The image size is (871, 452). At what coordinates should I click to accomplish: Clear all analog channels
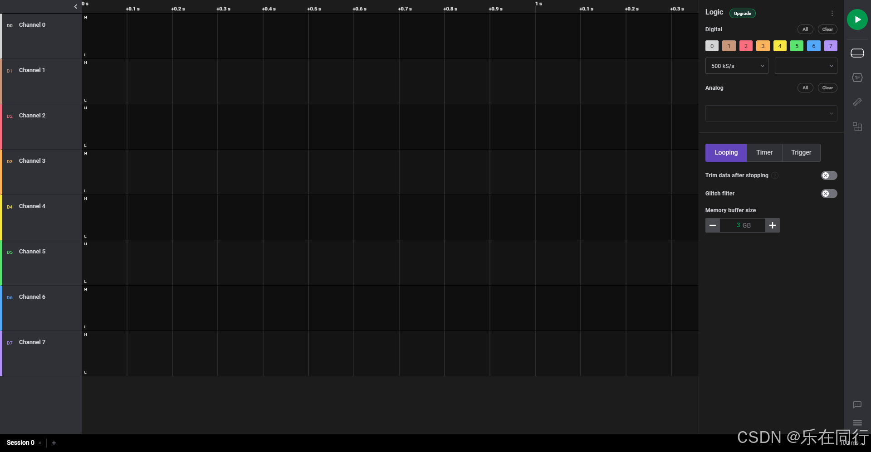[x=827, y=88]
